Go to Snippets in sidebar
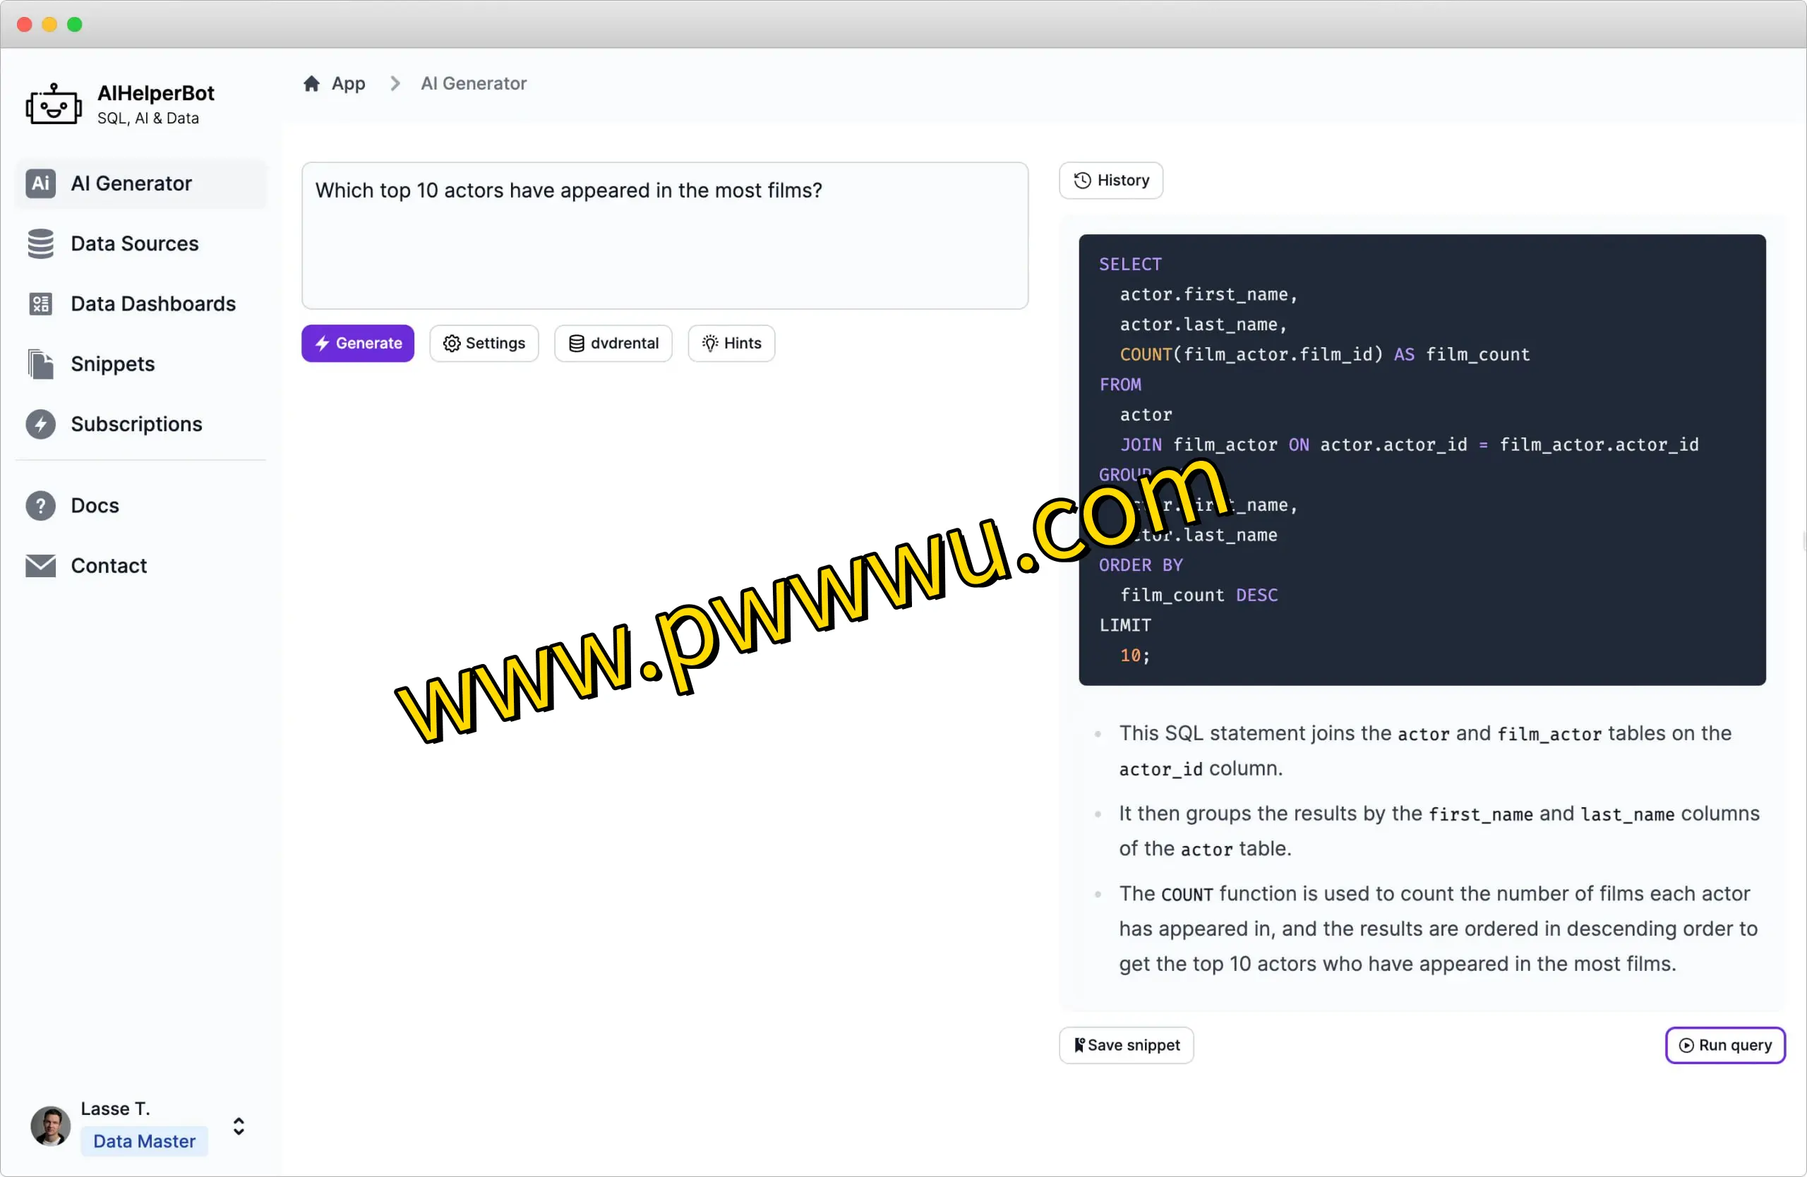This screenshot has height=1177, width=1807. [x=112, y=363]
